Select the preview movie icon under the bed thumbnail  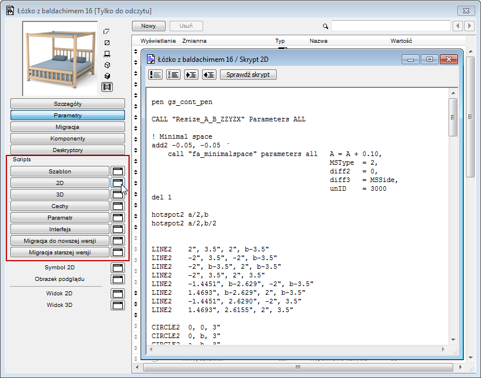click(x=107, y=86)
